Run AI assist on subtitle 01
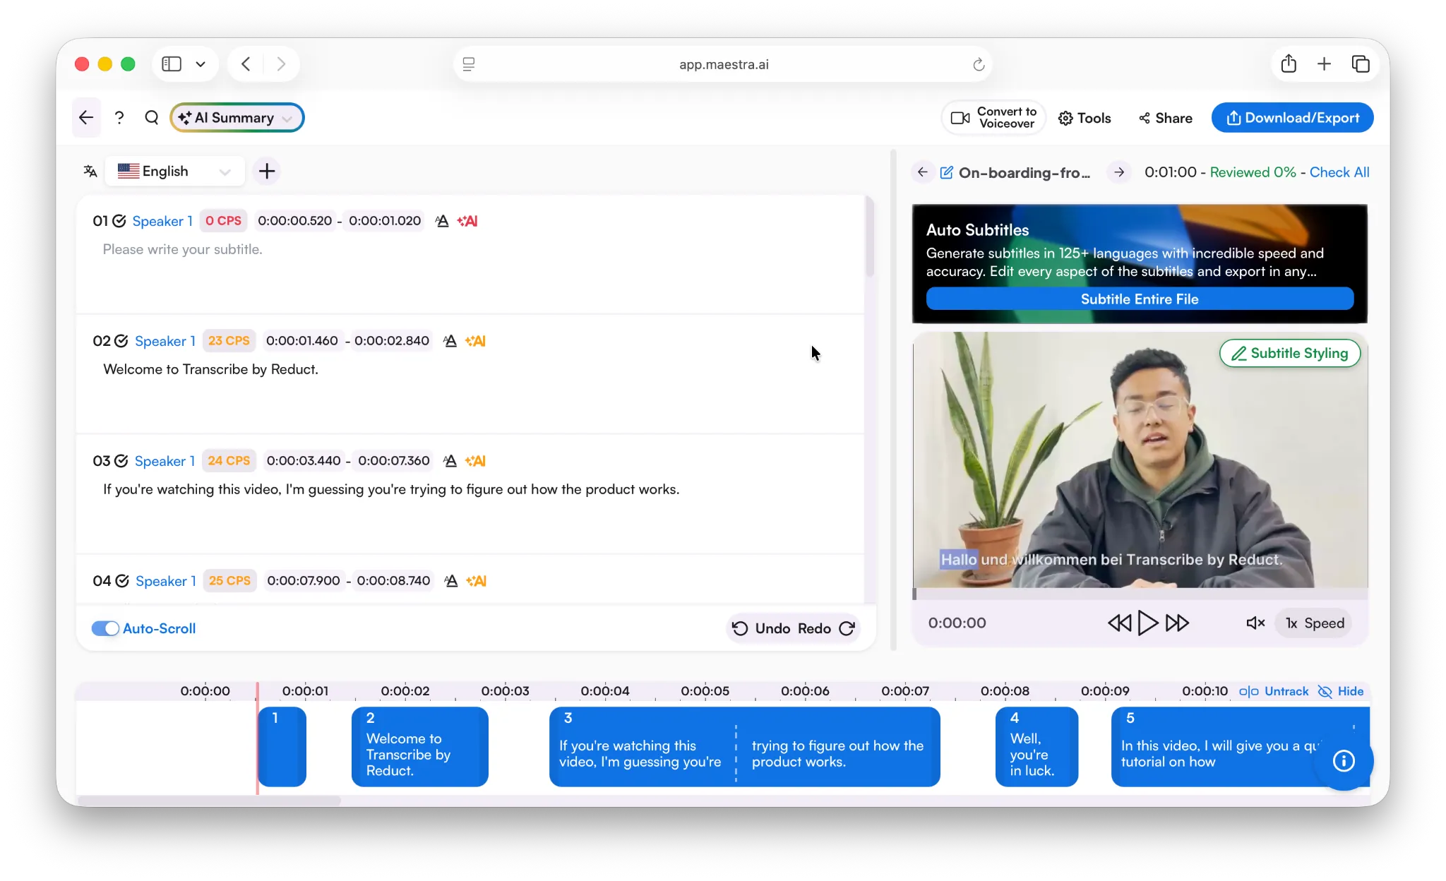The image size is (1446, 881). point(467,221)
